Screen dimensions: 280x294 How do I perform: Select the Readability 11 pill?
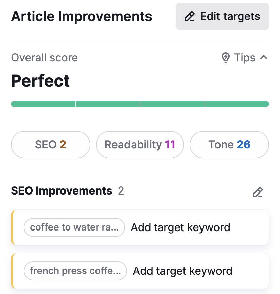tap(140, 145)
